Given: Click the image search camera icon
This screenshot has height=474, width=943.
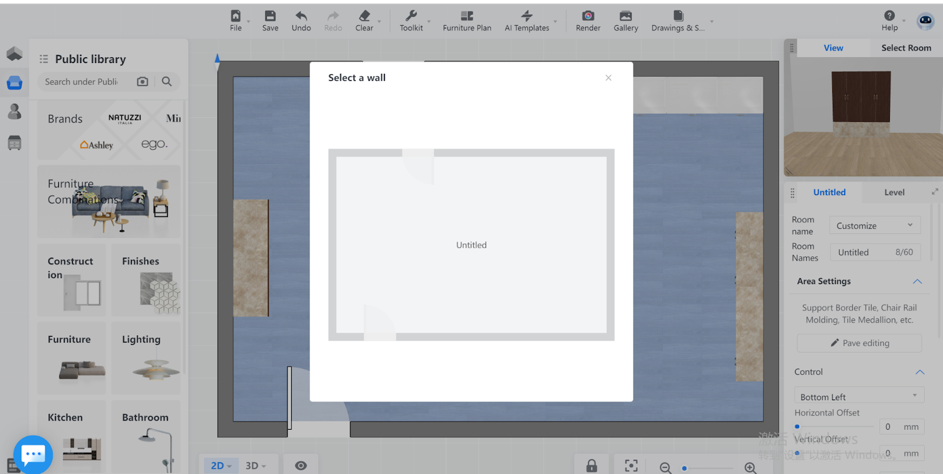Looking at the screenshot, I should click(143, 82).
